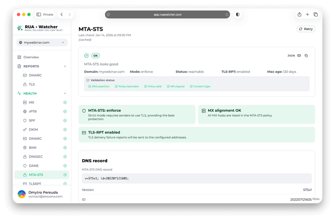335x220 pixels.
Task: Click the MX aligned validation chip
Action: (x=175, y=86)
